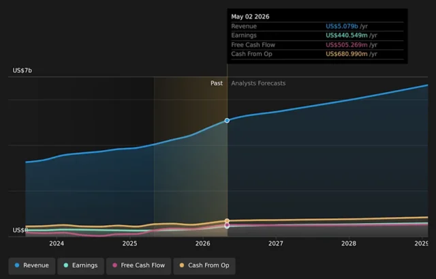Click the blue Revenue legend dot
The width and height of the screenshot is (436, 279).
click(17, 265)
